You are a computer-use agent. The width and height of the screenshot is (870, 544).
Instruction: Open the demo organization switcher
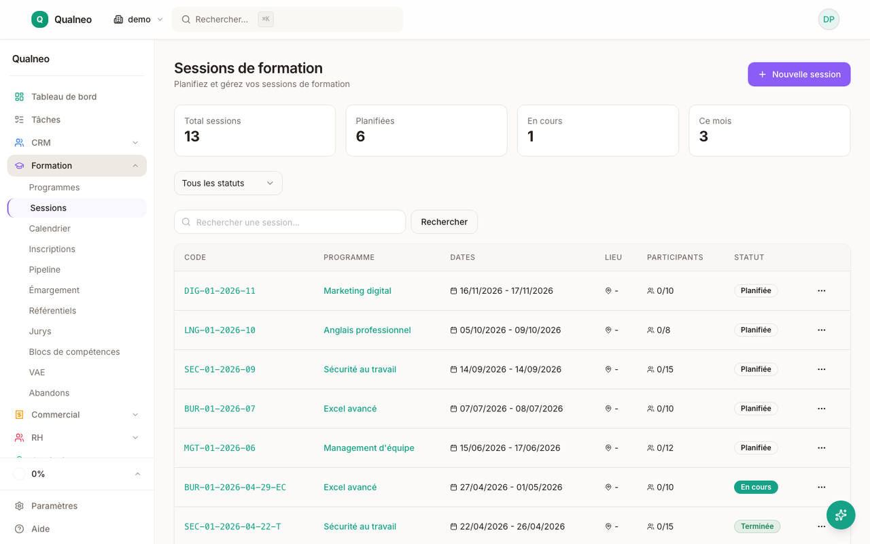(139, 19)
